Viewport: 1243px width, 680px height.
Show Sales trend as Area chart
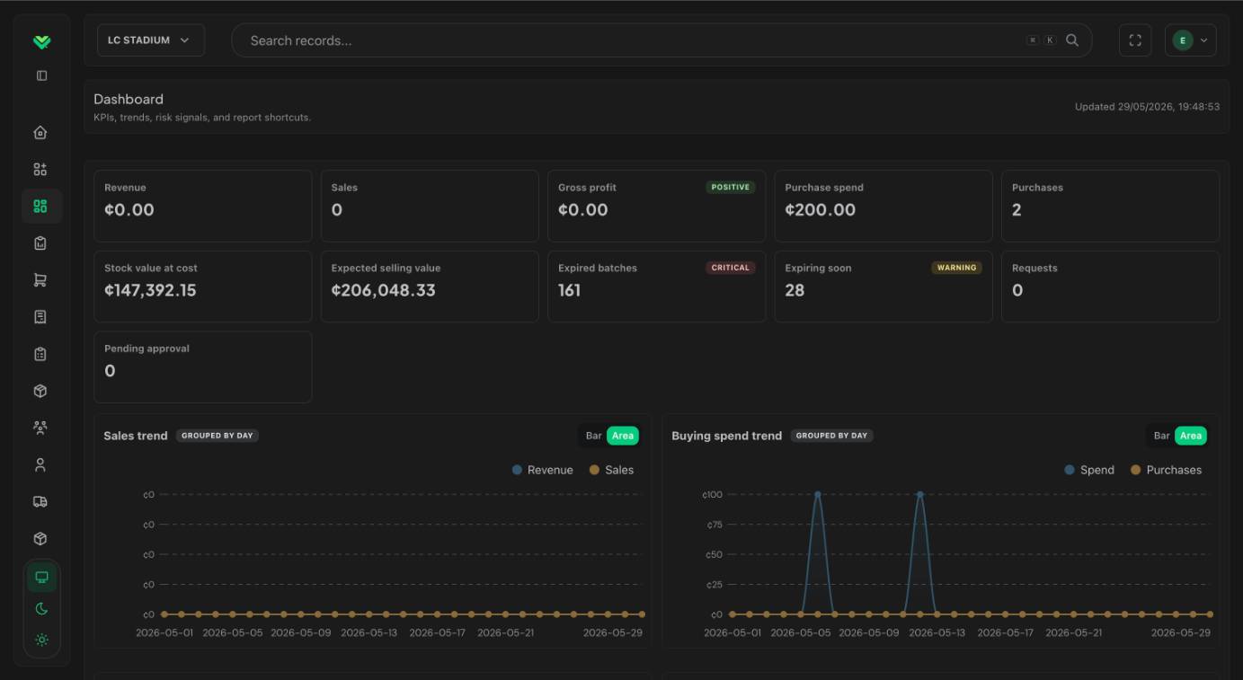[x=623, y=436]
